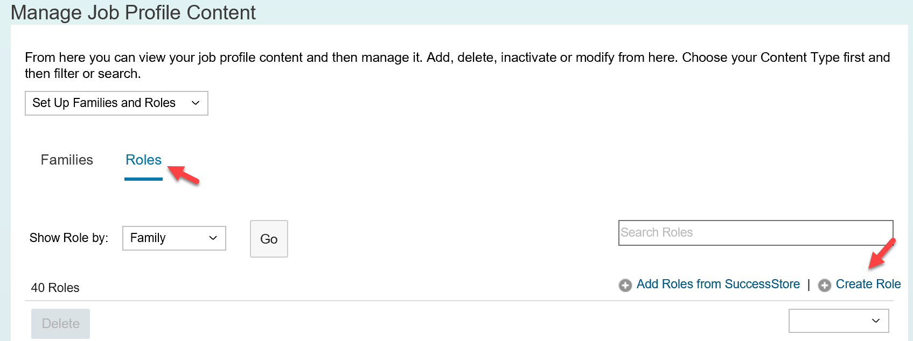
Task: Expand the Show Role by Family dropdown
Action: click(174, 238)
